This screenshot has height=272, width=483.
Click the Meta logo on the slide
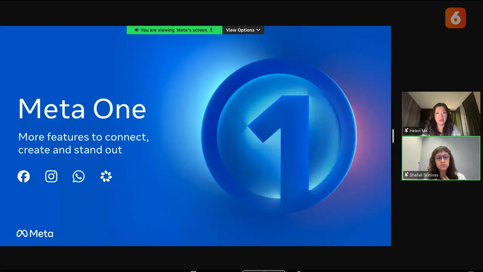pyautogui.click(x=35, y=233)
